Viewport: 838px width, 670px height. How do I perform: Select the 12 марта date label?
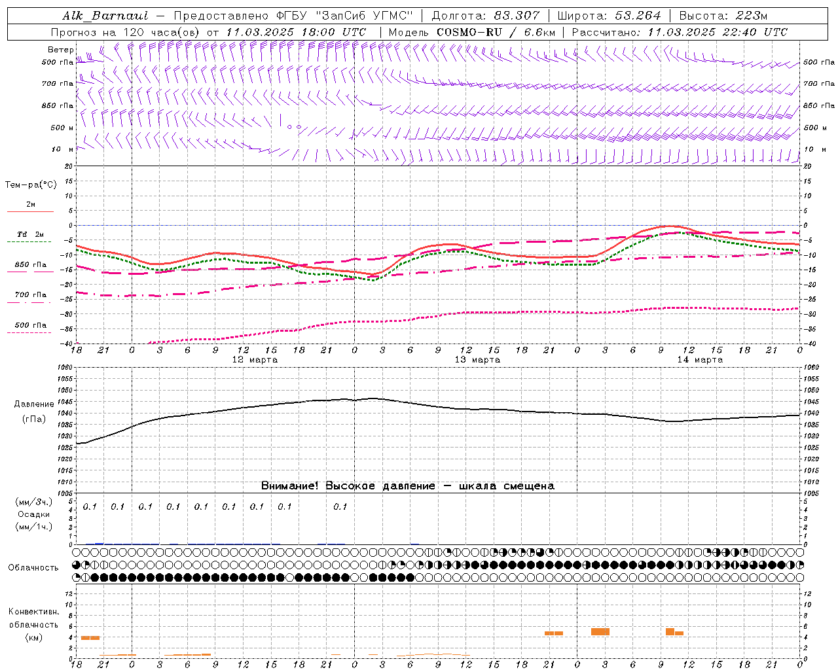coord(255,360)
